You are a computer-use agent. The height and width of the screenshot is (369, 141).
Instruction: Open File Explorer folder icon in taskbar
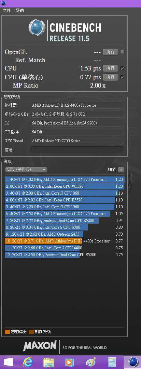[48, 362]
